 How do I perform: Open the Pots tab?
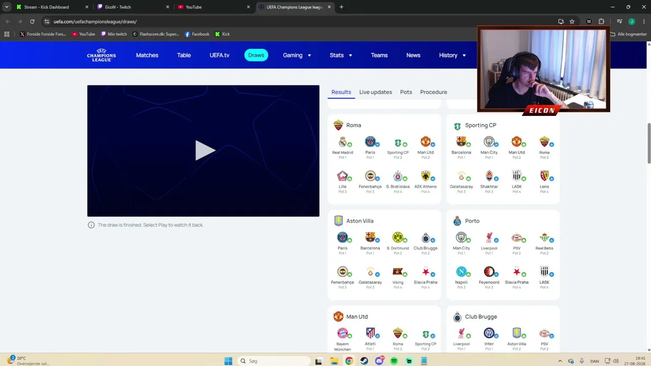406,92
